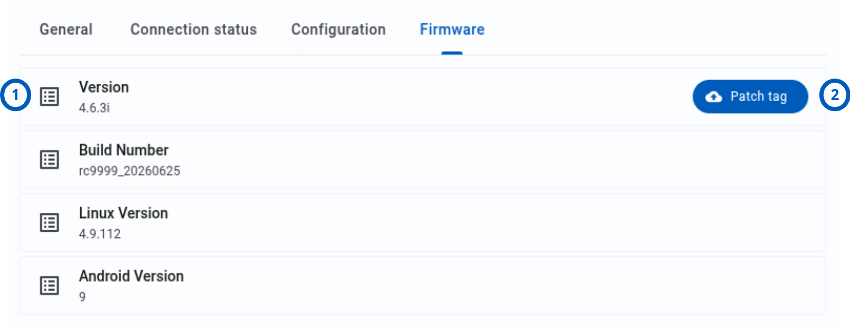Open the General tab

click(66, 29)
